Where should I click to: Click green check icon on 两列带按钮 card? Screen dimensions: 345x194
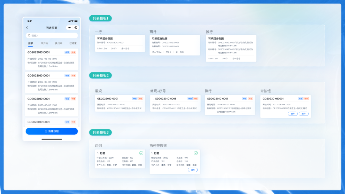196,153
